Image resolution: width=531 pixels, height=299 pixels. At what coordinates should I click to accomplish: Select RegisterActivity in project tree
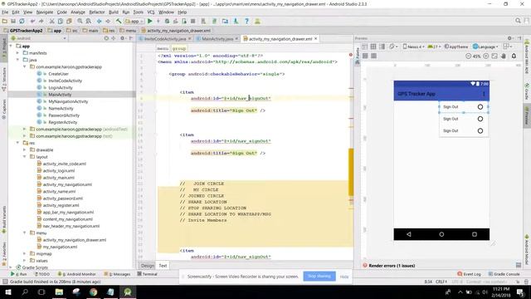tap(63, 122)
